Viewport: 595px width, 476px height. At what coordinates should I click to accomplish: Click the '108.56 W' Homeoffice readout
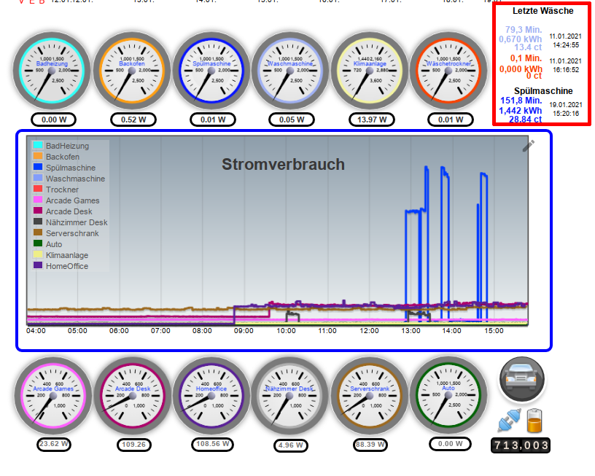212,444
